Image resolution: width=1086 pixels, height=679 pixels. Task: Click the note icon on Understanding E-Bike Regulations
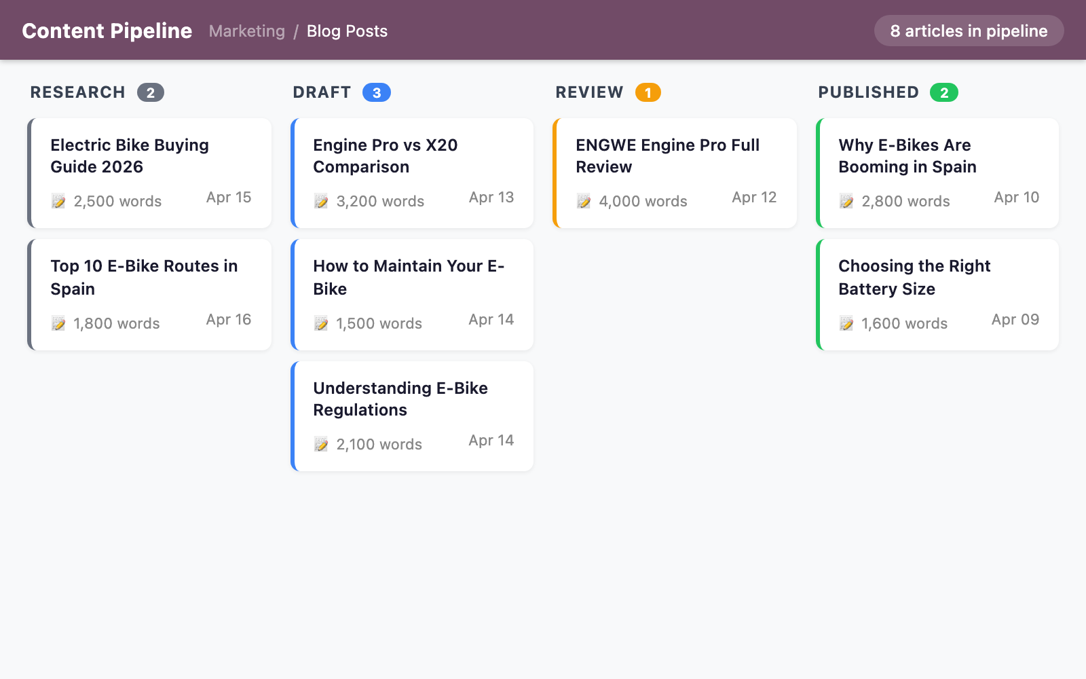pyautogui.click(x=321, y=444)
